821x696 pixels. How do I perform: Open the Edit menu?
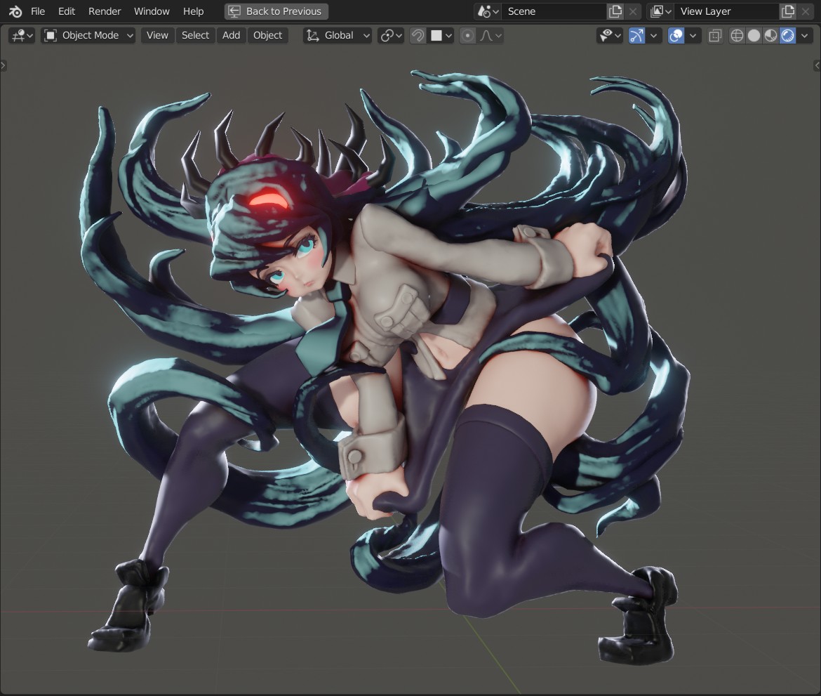[67, 11]
